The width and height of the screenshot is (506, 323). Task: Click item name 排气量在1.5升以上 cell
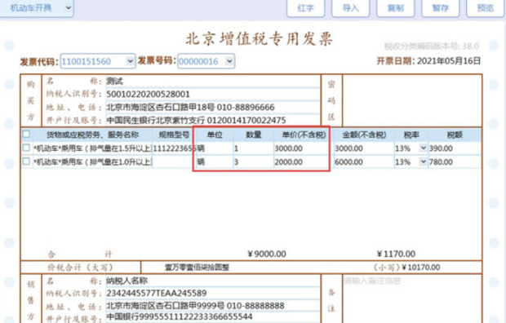(x=92, y=148)
